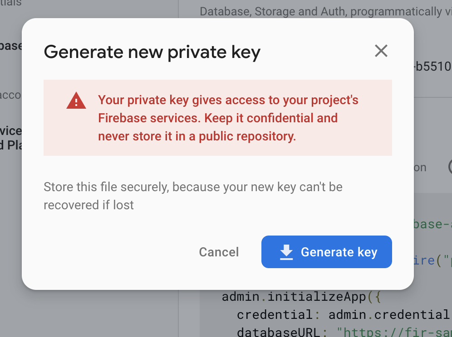Click the "tials" tab fragment at top left
The width and height of the screenshot is (452, 337).
click(10, 4)
